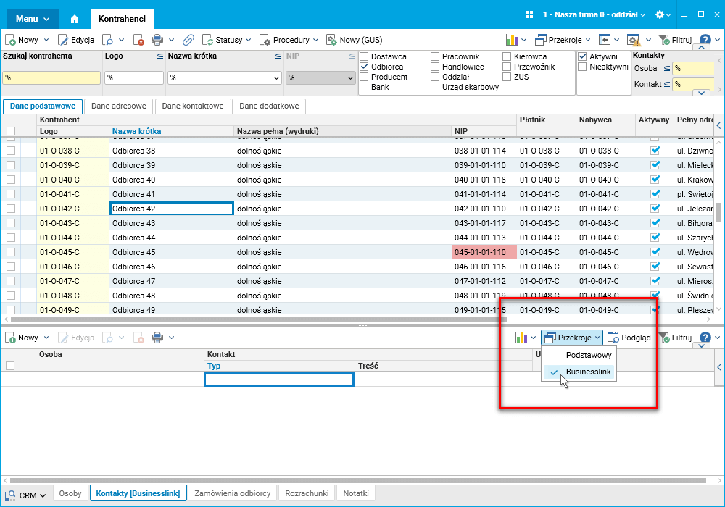Click the Nowy (GUS) button
This screenshot has width=725, height=507.
pyautogui.click(x=354, y=40)
